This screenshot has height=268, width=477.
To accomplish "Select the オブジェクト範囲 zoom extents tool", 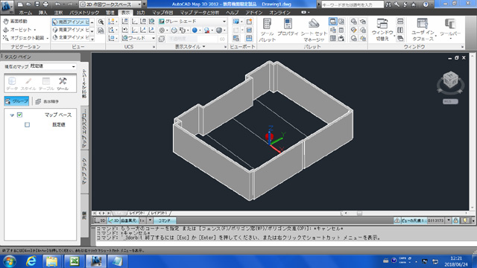I will [25, 38].
